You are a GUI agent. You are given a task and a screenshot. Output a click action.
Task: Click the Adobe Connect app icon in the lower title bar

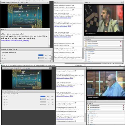pos(2,65)
